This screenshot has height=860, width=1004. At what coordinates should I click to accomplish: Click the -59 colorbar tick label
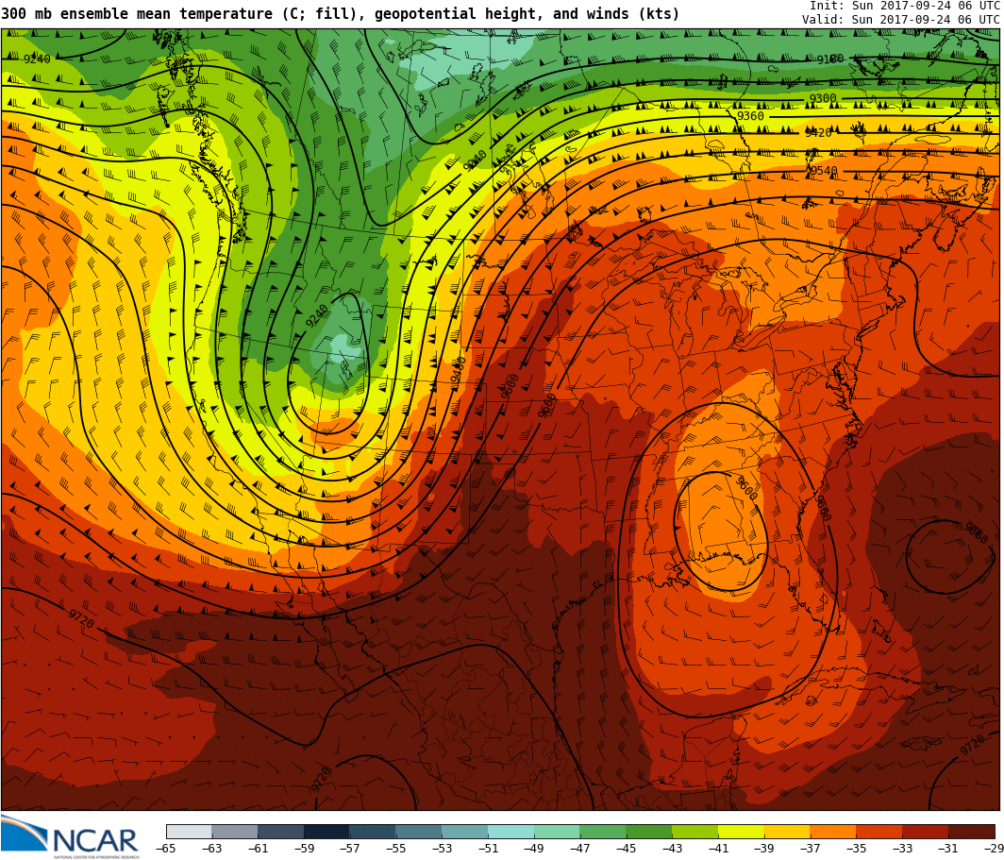[x=304, y=849]
